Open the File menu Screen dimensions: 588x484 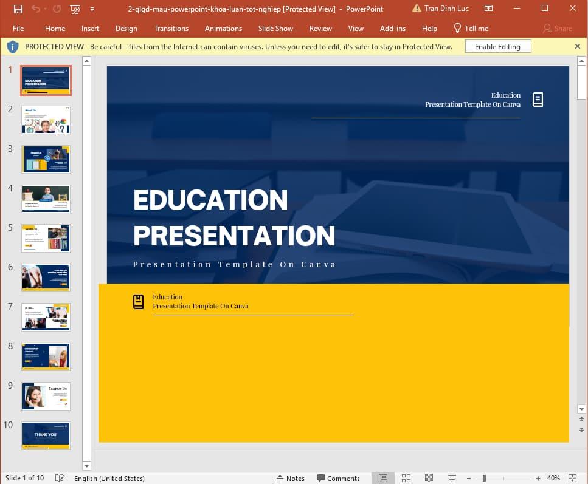[18, 29]
